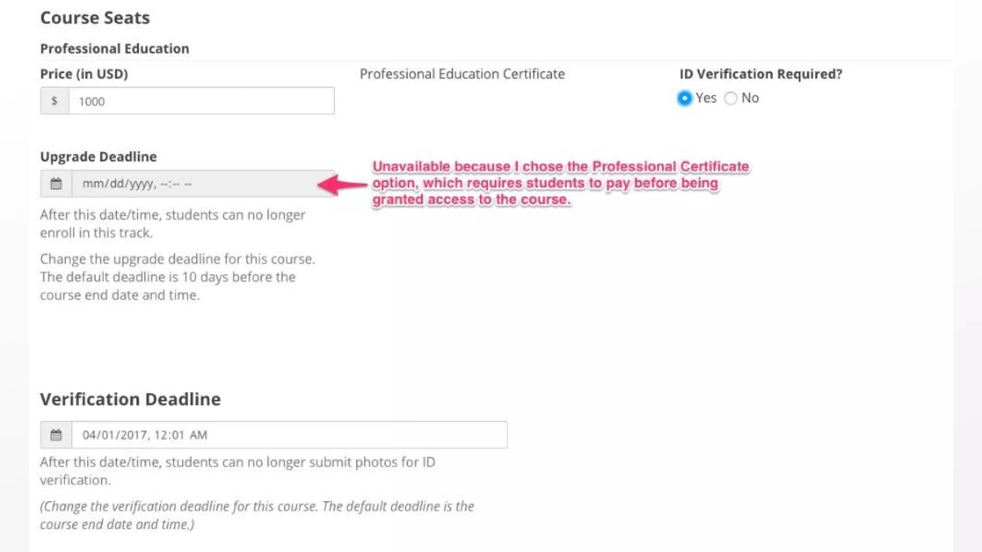Click the Upgrade Deadline label
Image resolution: width=982 pixels, height=552 pixels.
(x=98, y=157)
